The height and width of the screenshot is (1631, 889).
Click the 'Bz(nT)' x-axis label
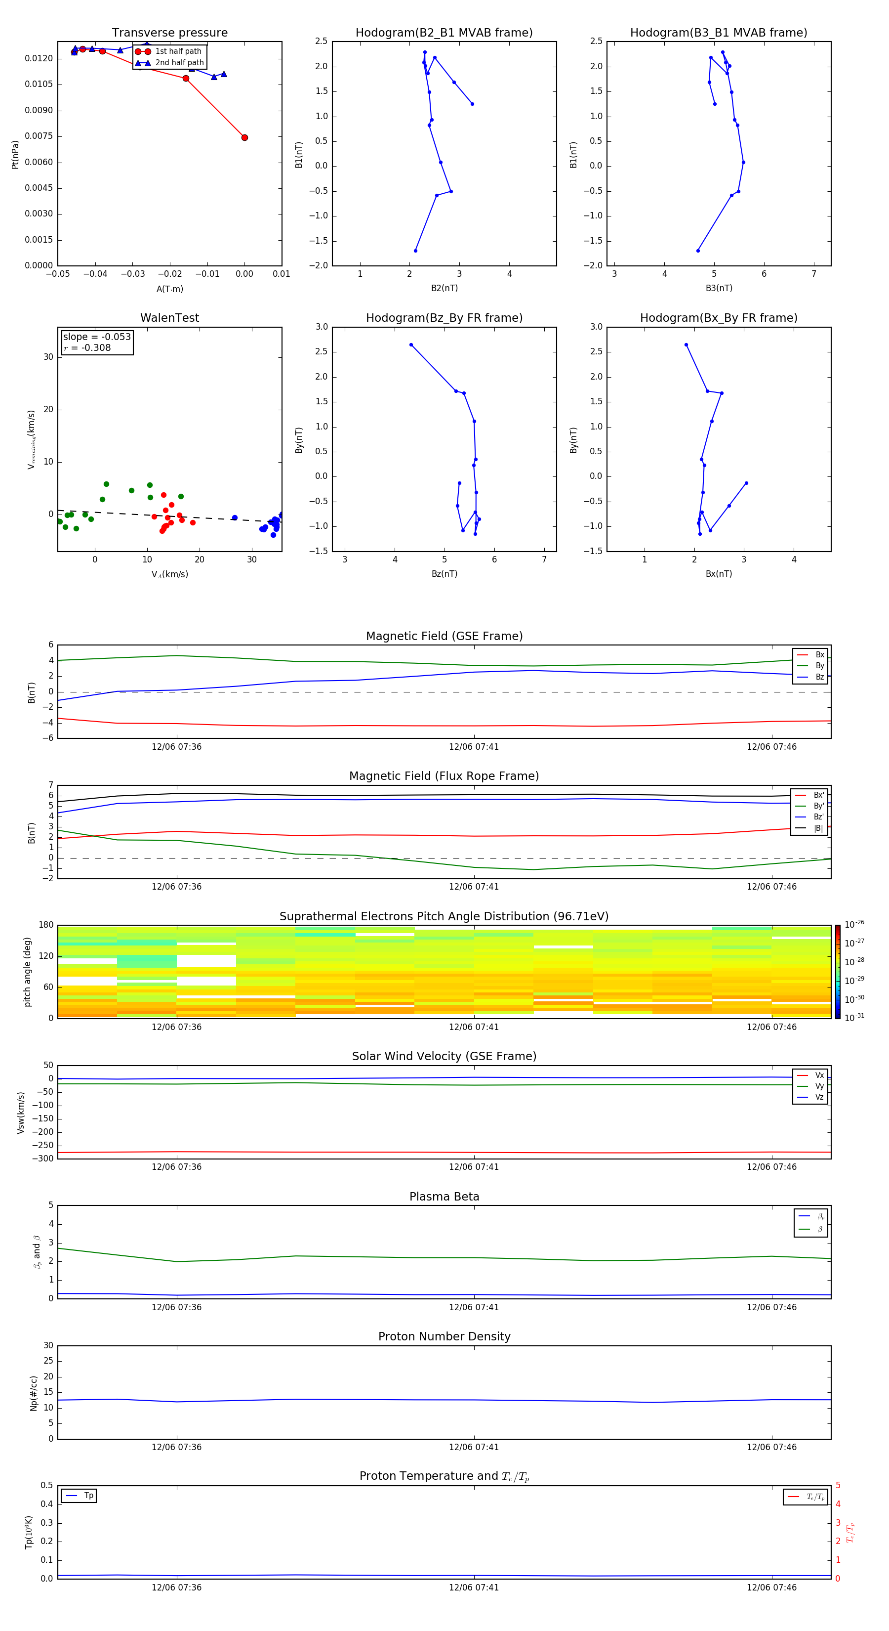point(444,574)
